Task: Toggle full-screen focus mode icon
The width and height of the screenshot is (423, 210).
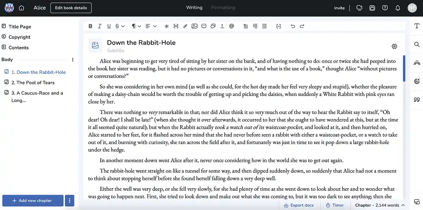Action: (279, 26)
